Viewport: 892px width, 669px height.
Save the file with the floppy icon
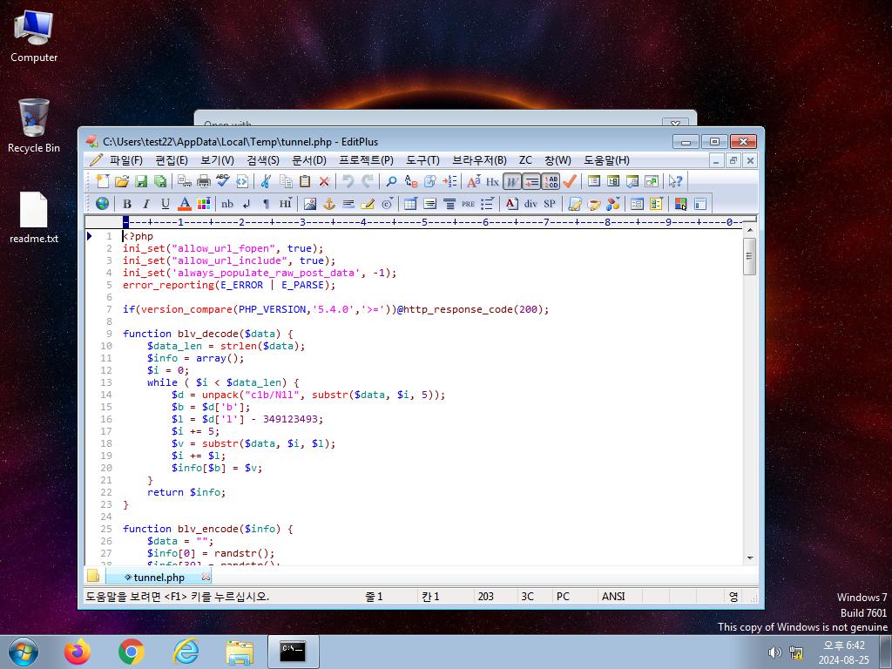click(x=141, y=181)
